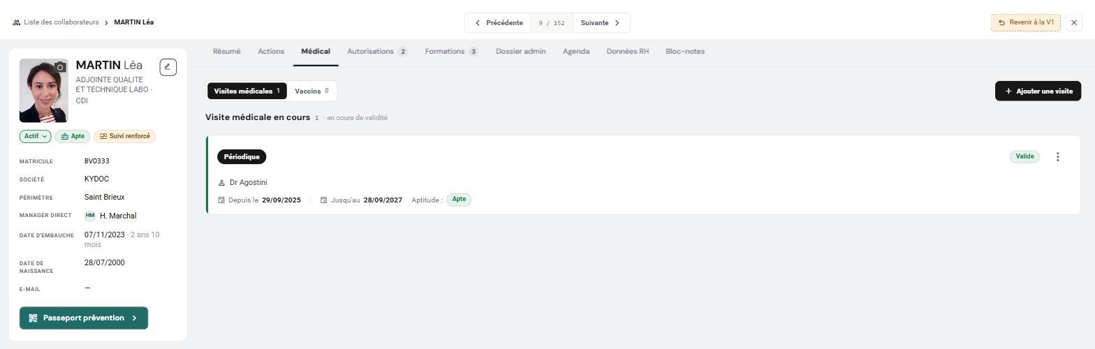Open the Bloc-notes tab
This screenshot has height=349, width=1095.
(x=685, y=52)
